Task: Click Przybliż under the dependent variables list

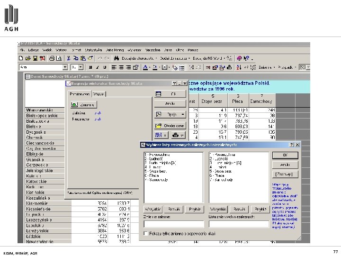Action: [195, 210]
